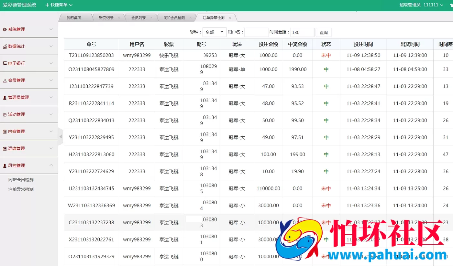The image size is (453, 266).
Task: Open the 彩种 dropdown showing 全部
Action: click(x=214, y=32)
